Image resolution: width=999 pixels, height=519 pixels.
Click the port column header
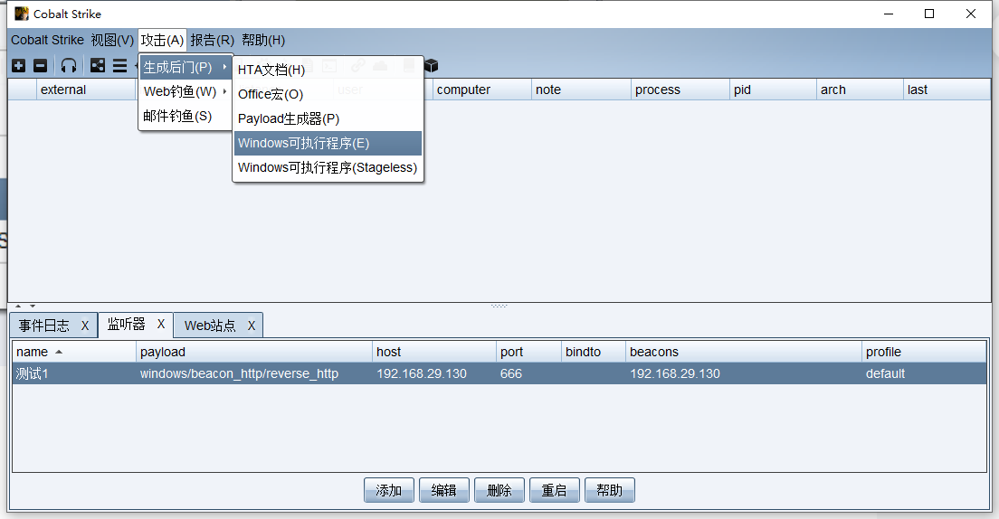[x=528, y=352]
